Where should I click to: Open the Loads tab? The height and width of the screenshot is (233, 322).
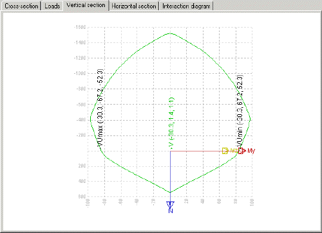(x=52, y=6)
